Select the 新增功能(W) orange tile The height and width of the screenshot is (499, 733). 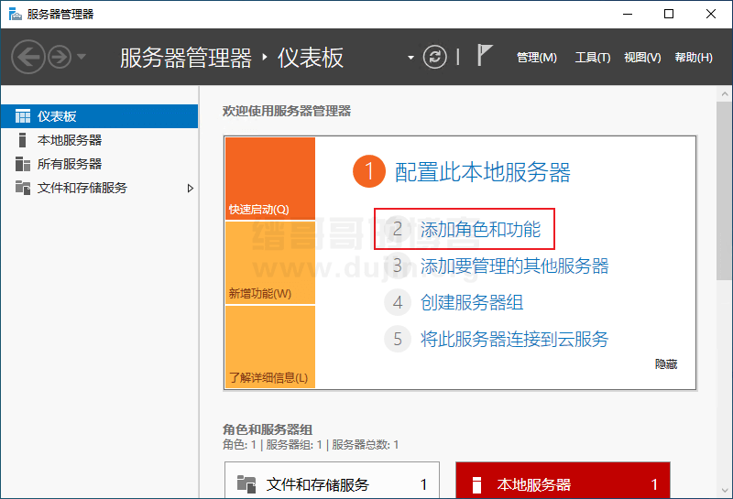[269, 263]
